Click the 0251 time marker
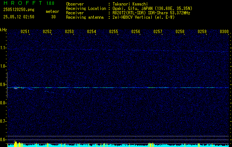The height and width of the screenshot is (147, 232). (25, 32)
